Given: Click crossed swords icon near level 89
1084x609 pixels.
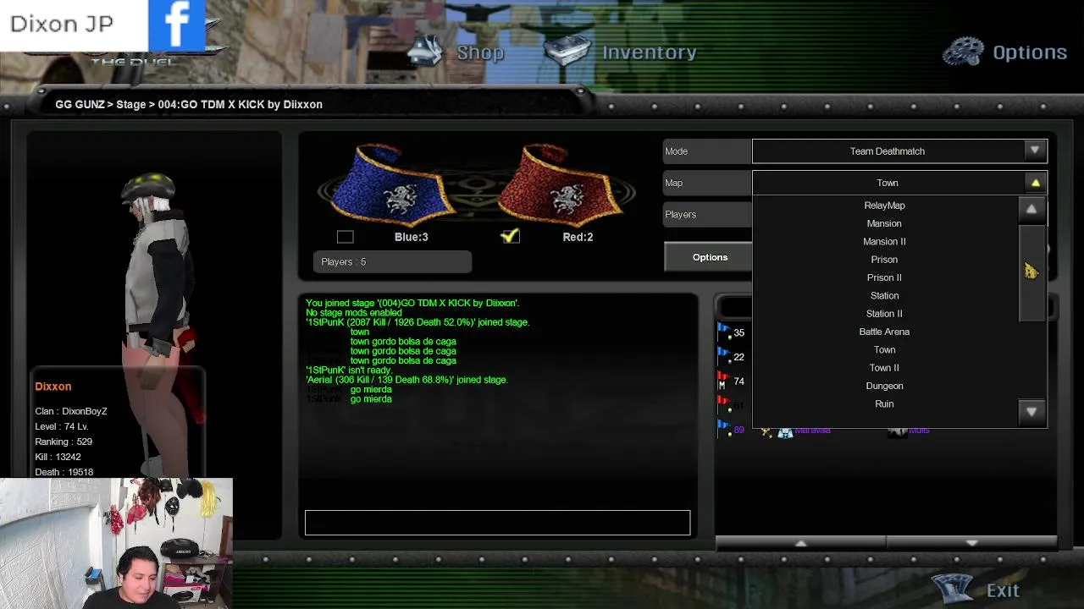Looking at the screenshot, I should pos(766,431).
